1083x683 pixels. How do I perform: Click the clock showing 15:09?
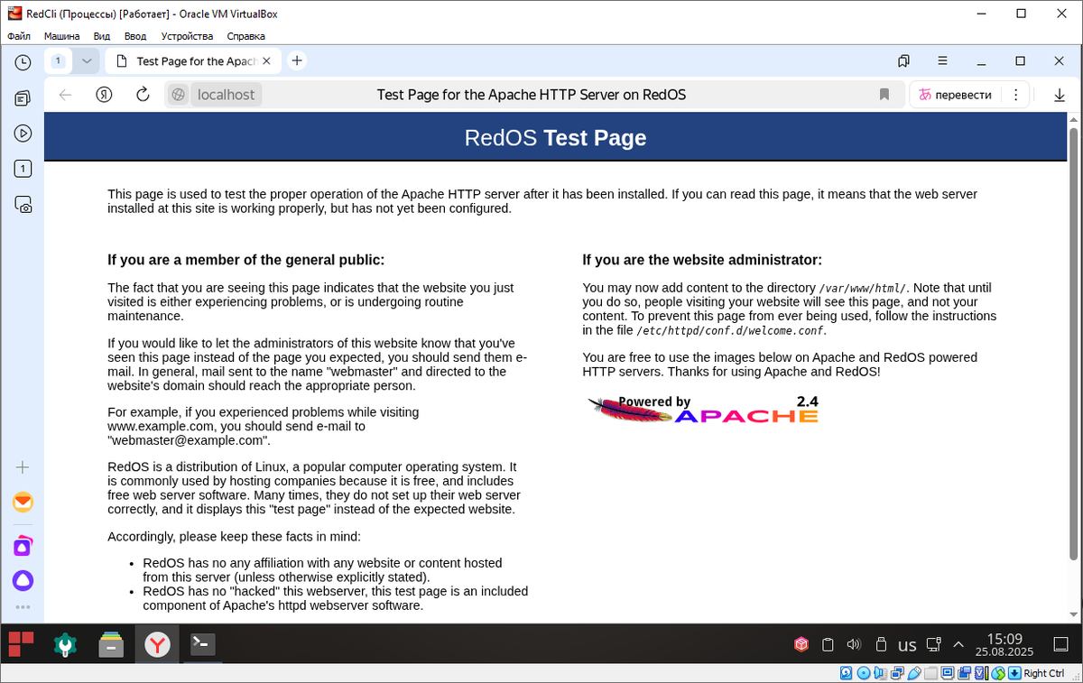pos(1004,644)
